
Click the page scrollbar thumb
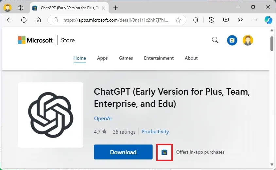272,44
